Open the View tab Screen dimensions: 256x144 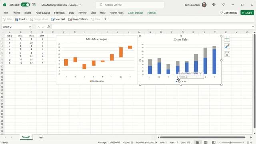(93, 12)
